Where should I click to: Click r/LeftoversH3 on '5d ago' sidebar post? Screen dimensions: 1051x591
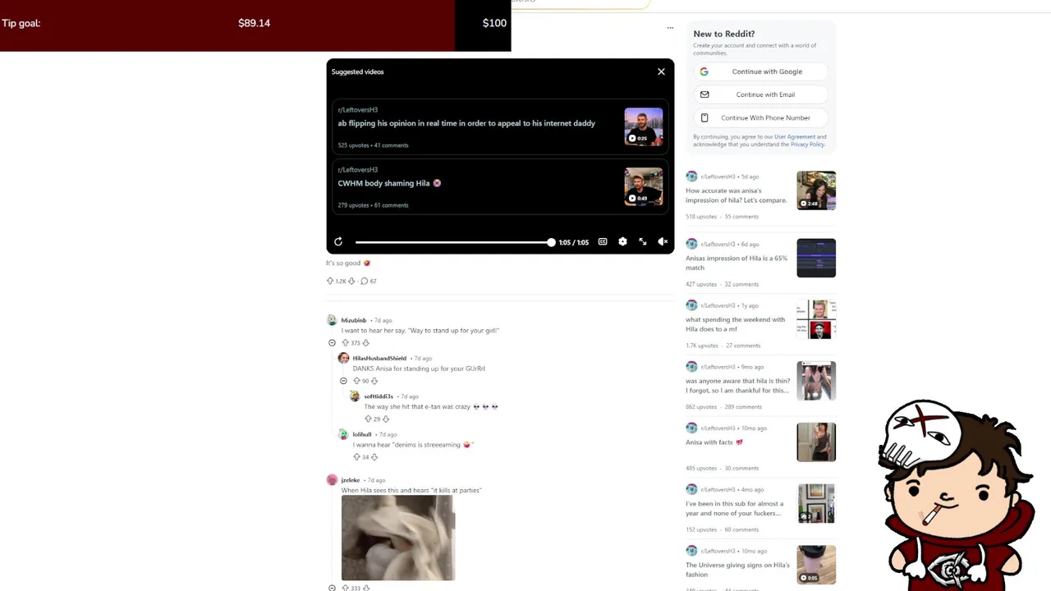click(718, 176)
